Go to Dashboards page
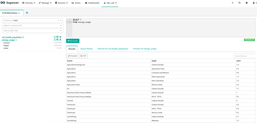 [x=92, y=3]
